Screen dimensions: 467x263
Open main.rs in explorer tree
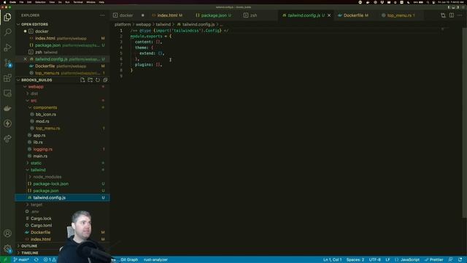(x=40, y=156)
